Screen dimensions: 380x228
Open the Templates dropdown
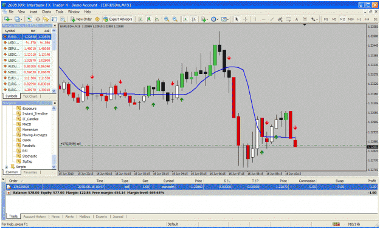[x=228, y=19]
